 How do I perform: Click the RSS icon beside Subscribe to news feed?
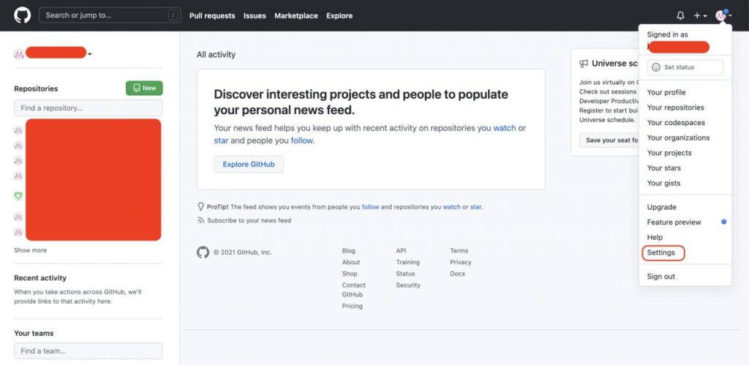[x=201, y=220]
